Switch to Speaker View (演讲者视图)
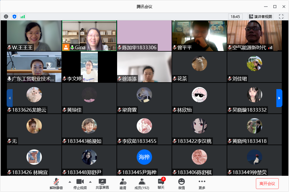This screenshot has width=289, height=192. pos(260,16)
